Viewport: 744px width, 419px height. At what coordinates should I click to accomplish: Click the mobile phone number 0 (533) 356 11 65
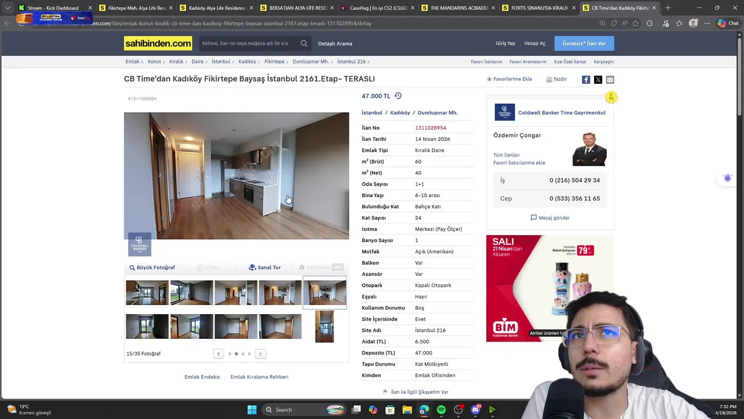coord(575,198)
